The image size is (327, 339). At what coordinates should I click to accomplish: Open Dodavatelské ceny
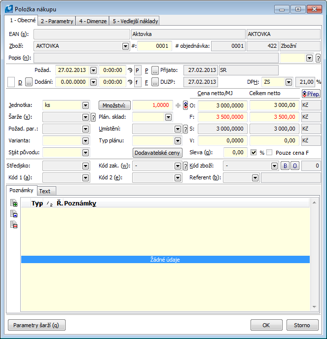point(157,153)
